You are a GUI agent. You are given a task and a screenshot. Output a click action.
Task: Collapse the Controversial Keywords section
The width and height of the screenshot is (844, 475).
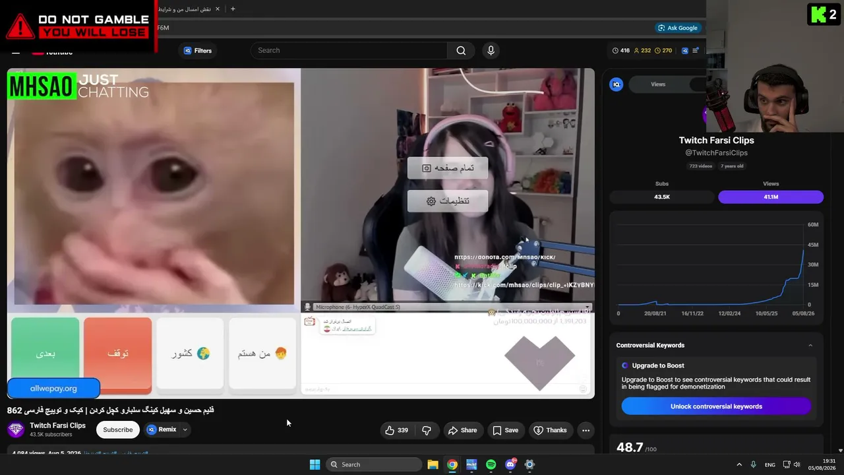point(810,345)
